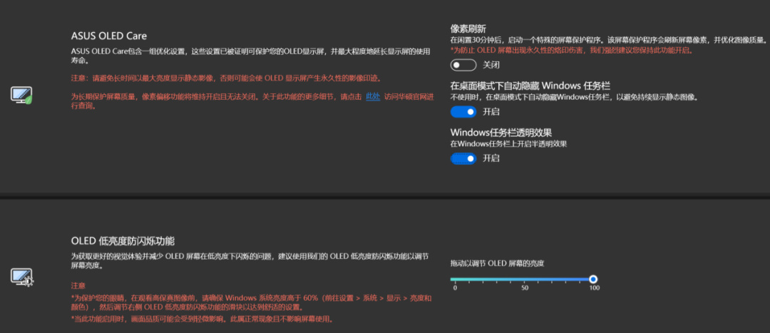The image size is (770, 333).
Task: Enable the 像素刷新 pixel refresh toggle
Action: click(x=463, y=65)
